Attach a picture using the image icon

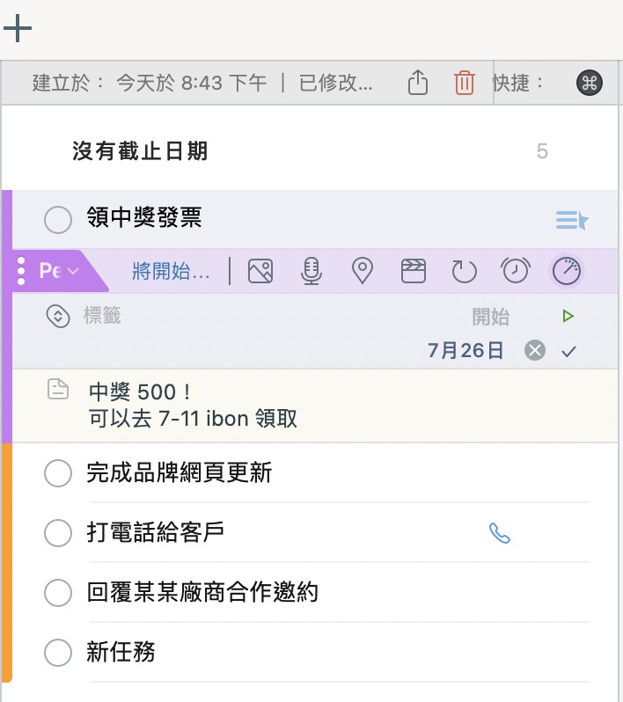click(260, 271)
